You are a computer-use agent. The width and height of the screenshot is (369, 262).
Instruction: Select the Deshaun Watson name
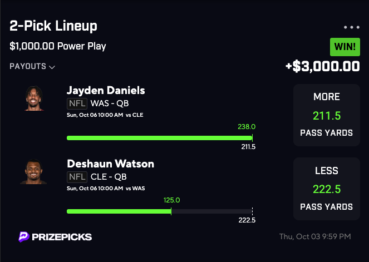[110, 164]
